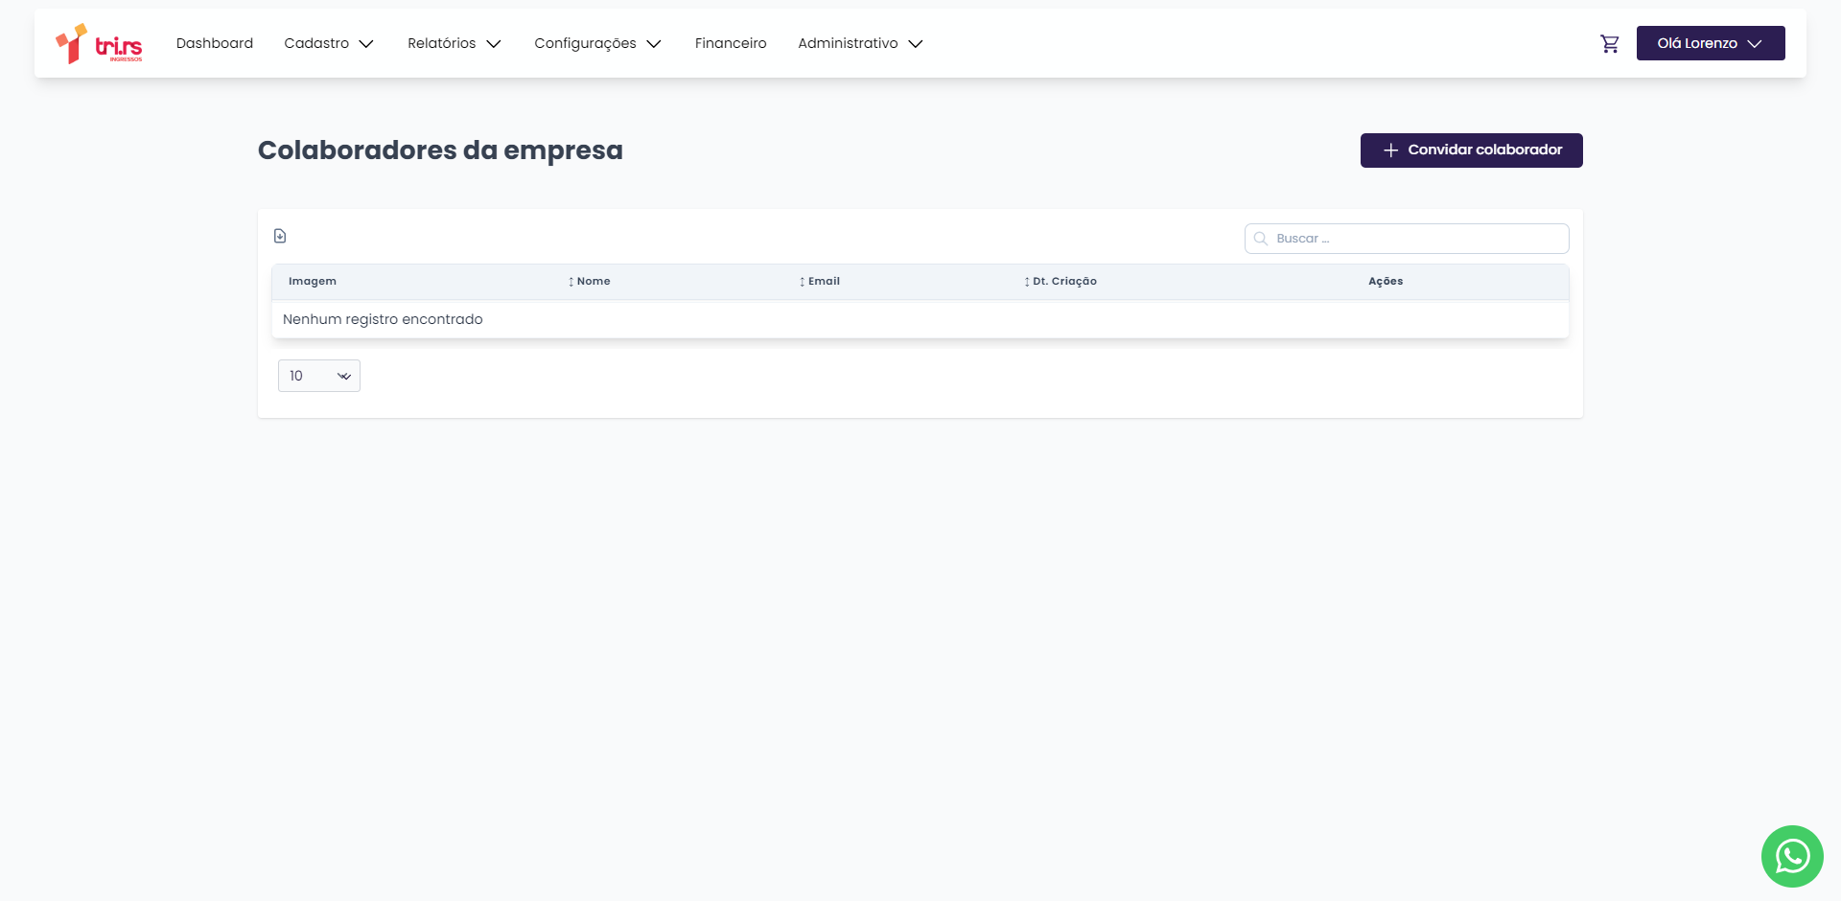Go to Financeiro page
This screenshot has height=901, width=1841.
pos(731,43)
